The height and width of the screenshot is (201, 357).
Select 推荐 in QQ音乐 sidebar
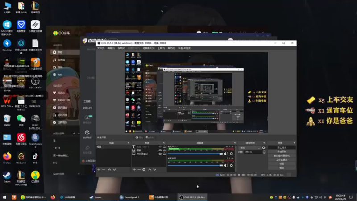point(65,52)
